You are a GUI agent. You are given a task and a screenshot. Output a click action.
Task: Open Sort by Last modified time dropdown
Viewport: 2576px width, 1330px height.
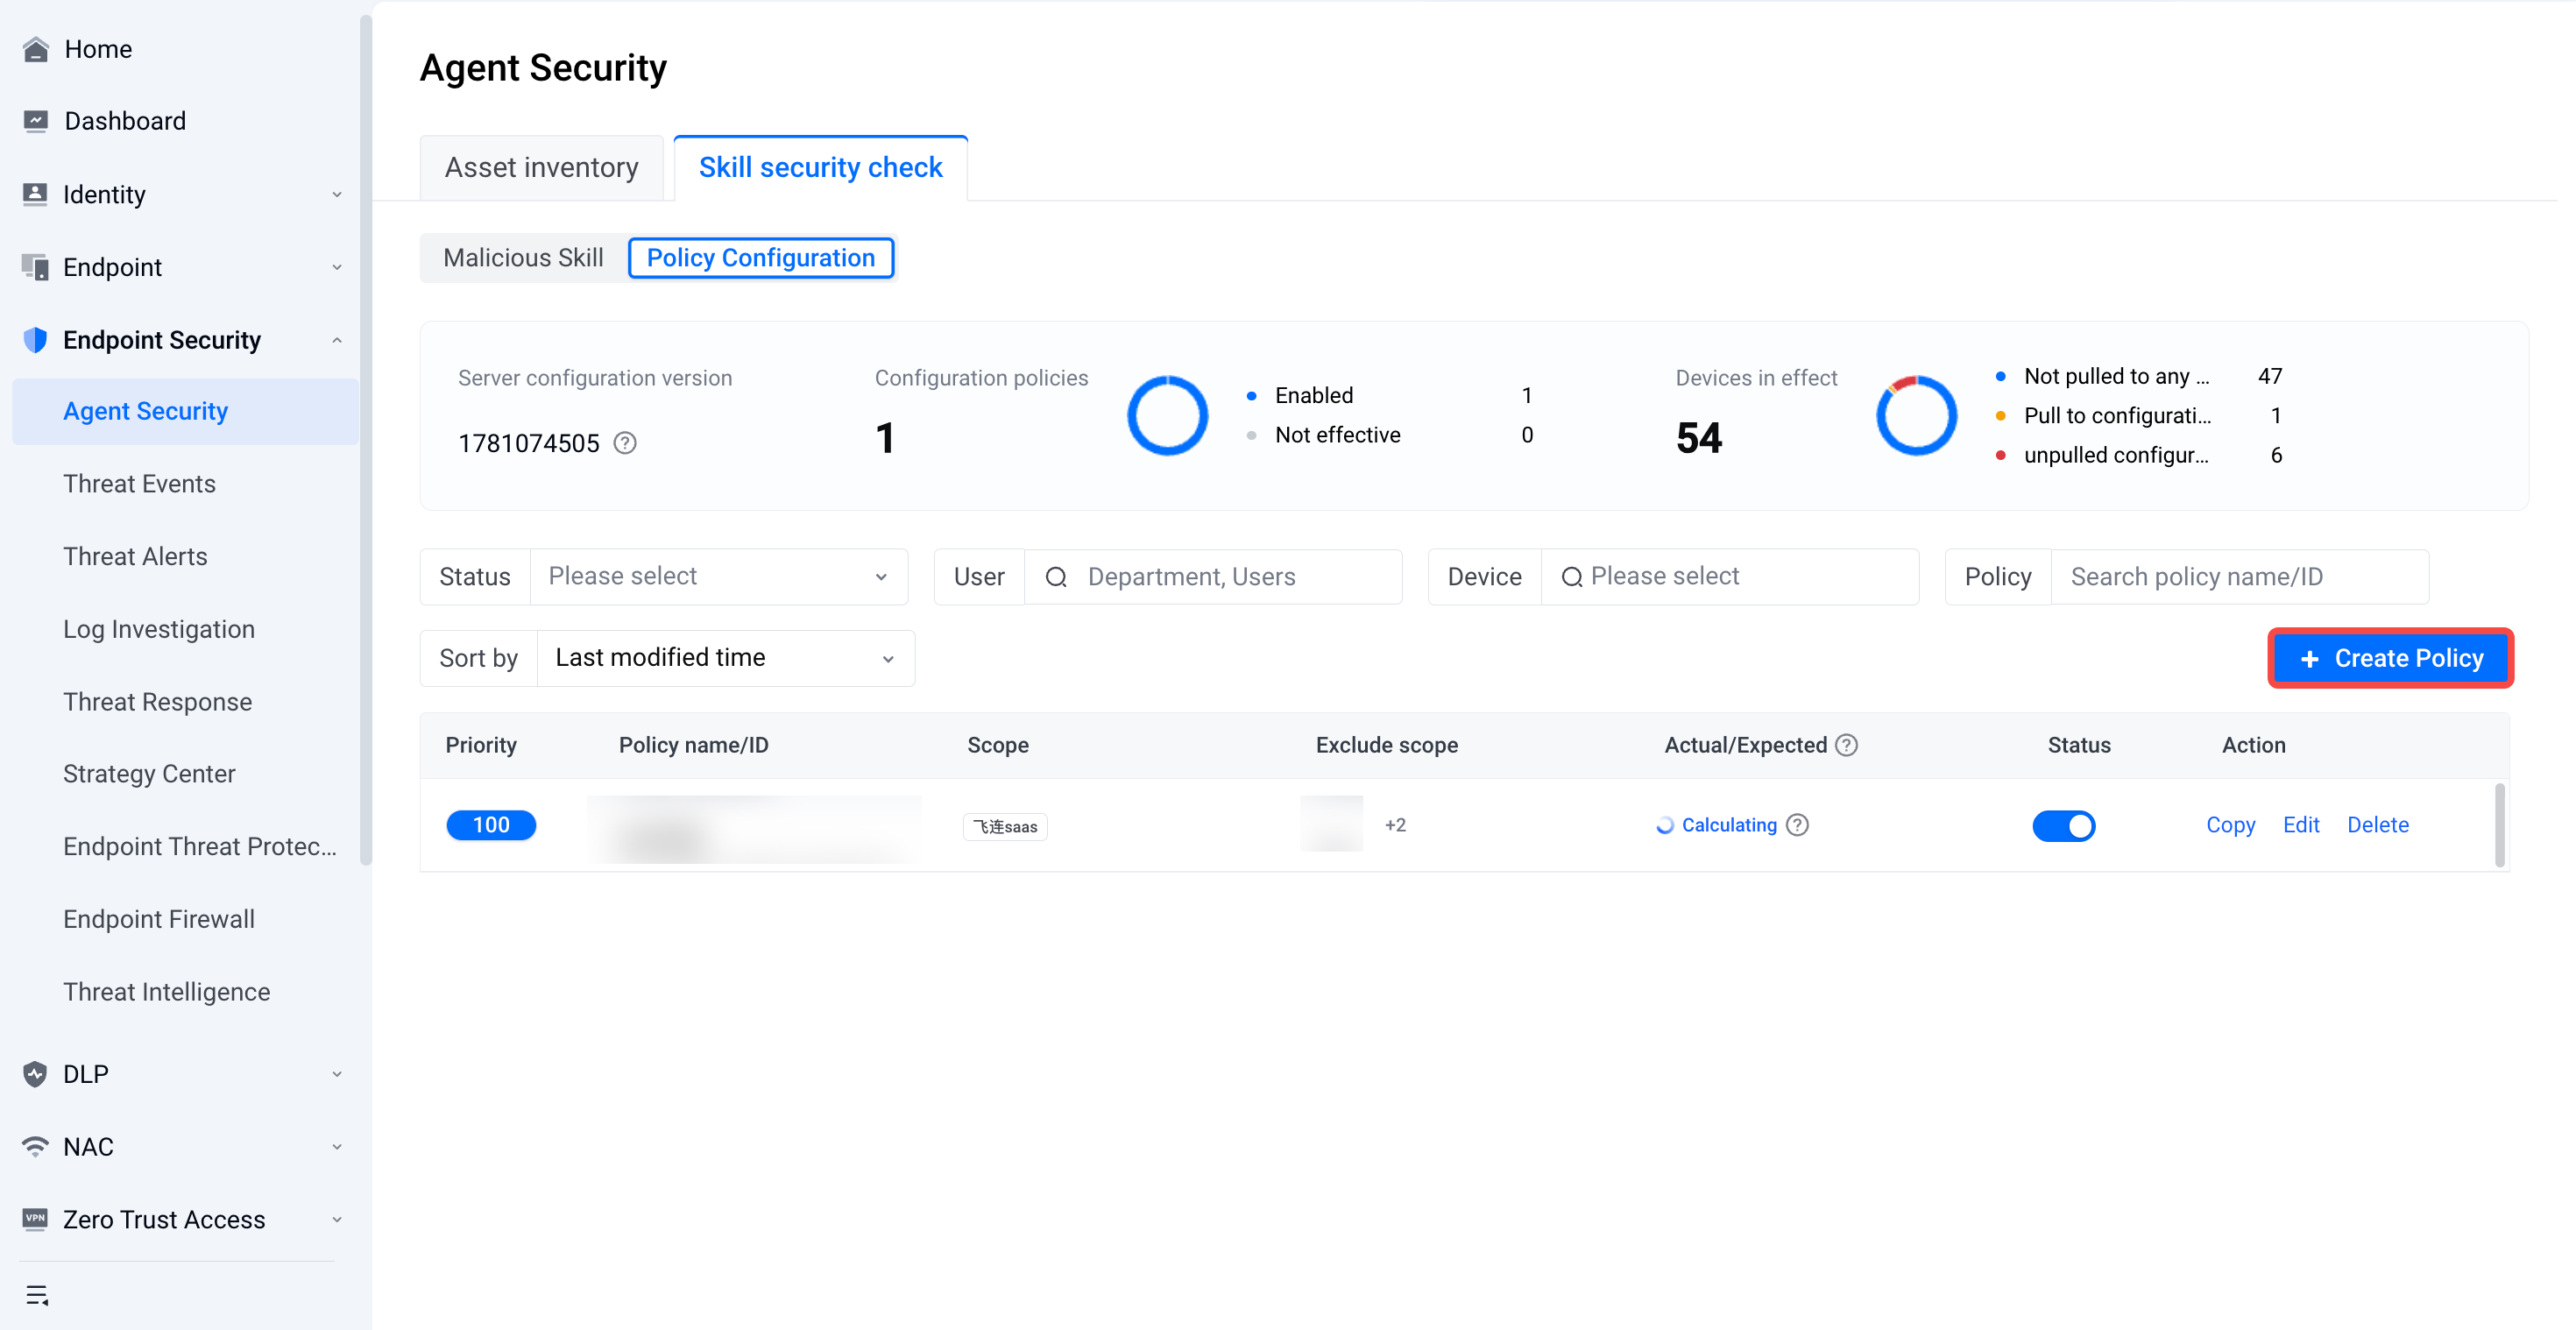(726, 658)
